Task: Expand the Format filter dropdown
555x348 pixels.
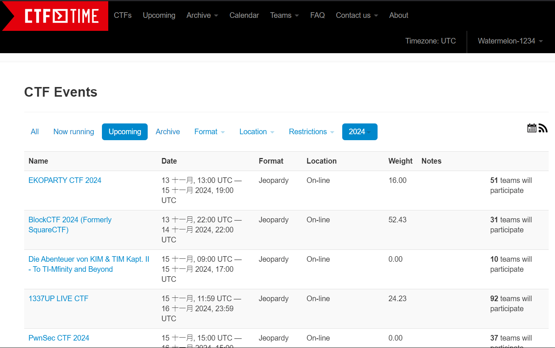Action: pyautogui.click(x=210, y=132)
